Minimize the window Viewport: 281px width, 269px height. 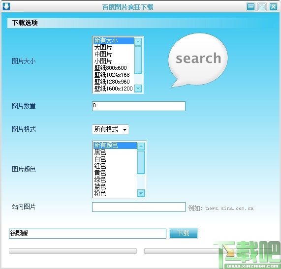click(x=250, y=7)
